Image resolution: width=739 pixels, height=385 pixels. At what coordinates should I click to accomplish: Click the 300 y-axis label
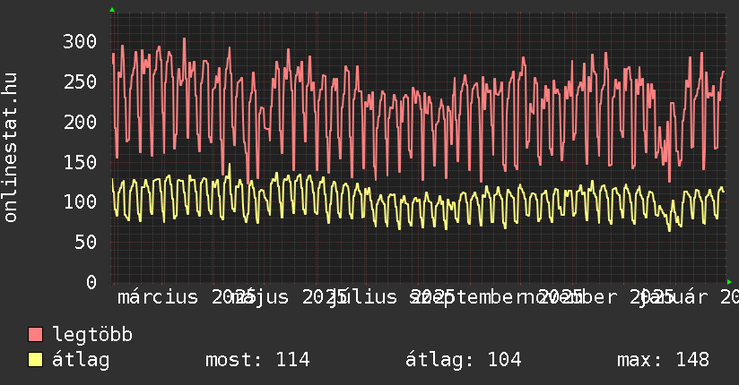80,41
